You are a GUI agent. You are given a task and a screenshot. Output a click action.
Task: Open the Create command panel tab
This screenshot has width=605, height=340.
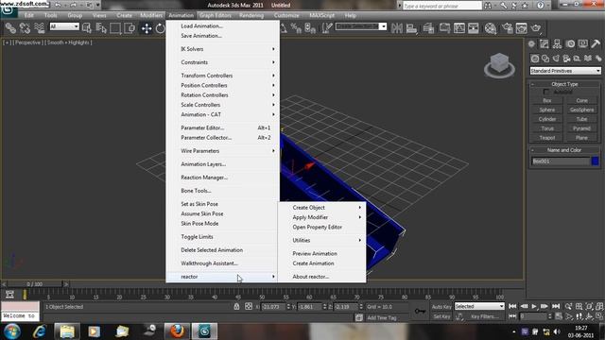point(531,44)
